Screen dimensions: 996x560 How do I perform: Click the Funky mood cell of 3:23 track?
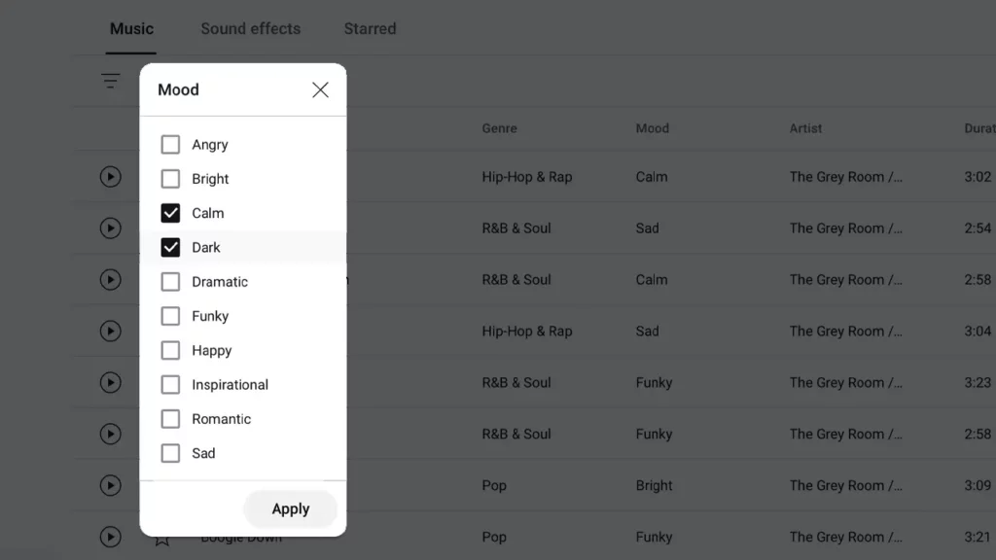[654, 383]
